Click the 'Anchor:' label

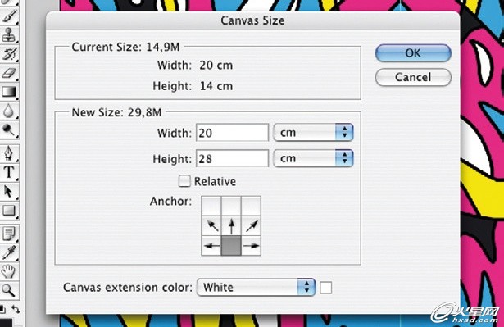pyautogui.click(x=170, y=202)
